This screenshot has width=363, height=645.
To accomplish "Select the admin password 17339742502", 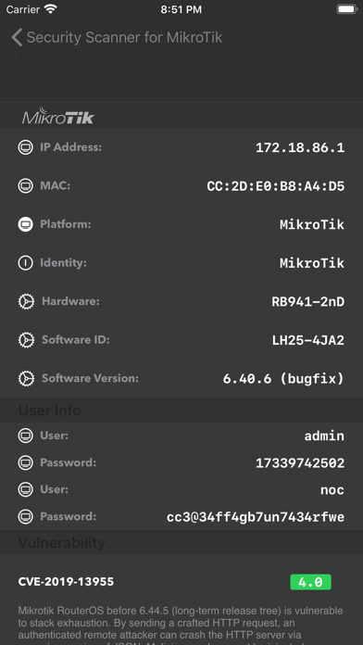I will [x=300, y=463].
